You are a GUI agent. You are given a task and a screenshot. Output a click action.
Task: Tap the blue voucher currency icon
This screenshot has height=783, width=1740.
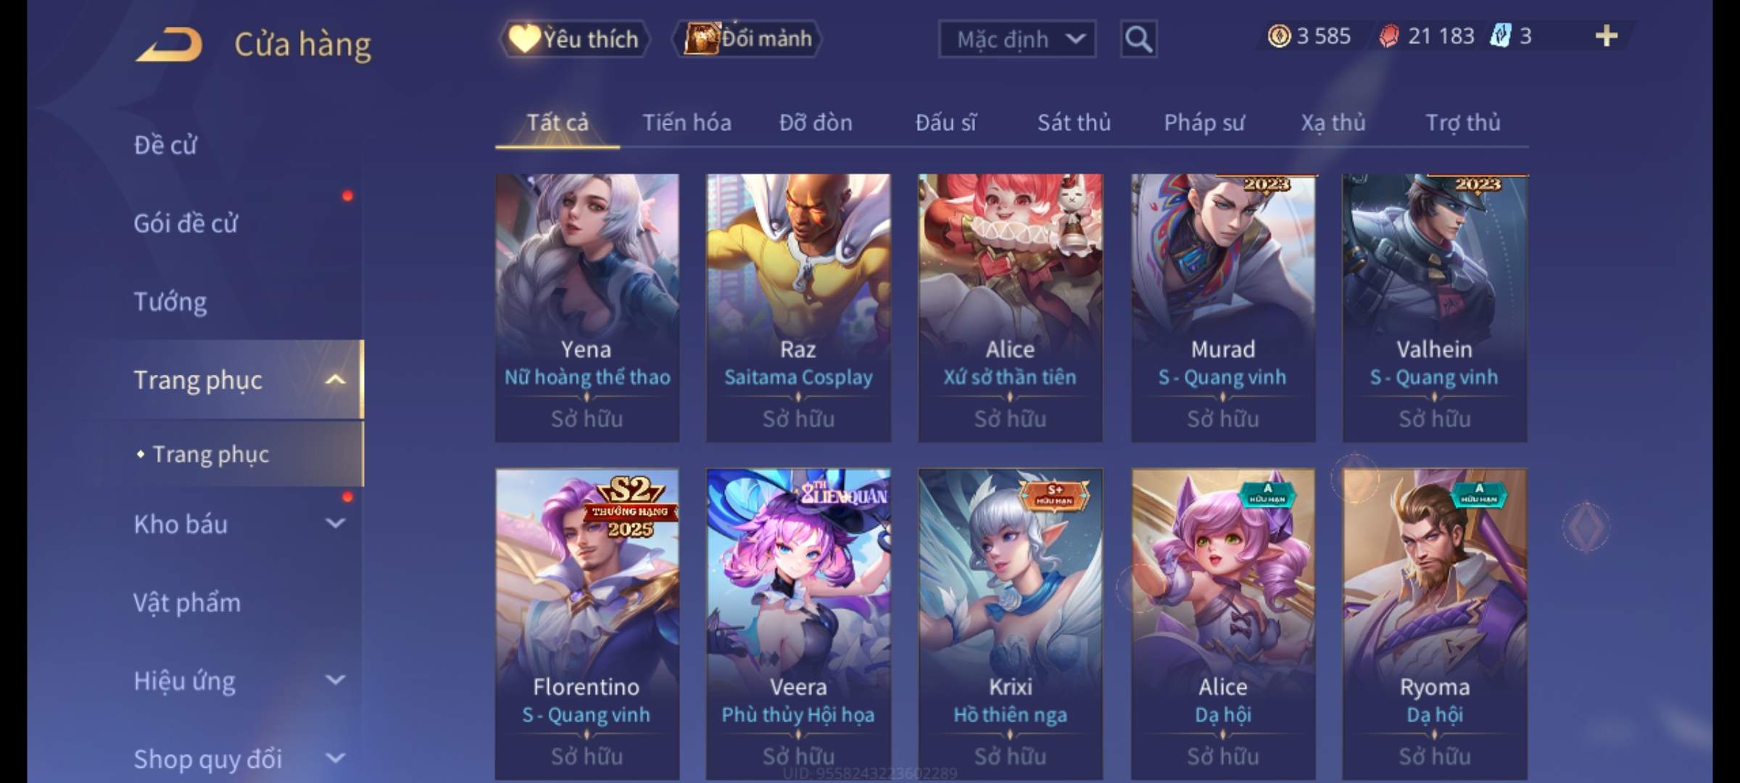coord(1500,36)
